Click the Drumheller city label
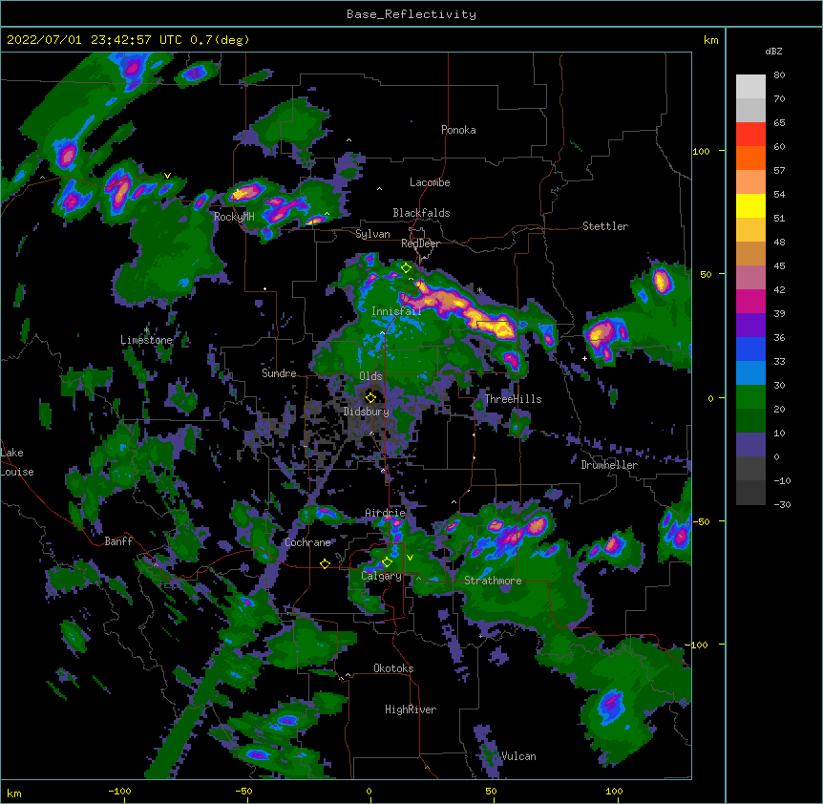Image resolution: width=823 pixels, height=804 pixels. pyautogui.click(x=609, y=465)
